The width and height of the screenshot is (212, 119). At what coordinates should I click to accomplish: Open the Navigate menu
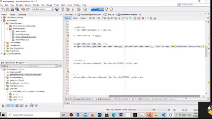pyautogui.click(x=20, y=5)
